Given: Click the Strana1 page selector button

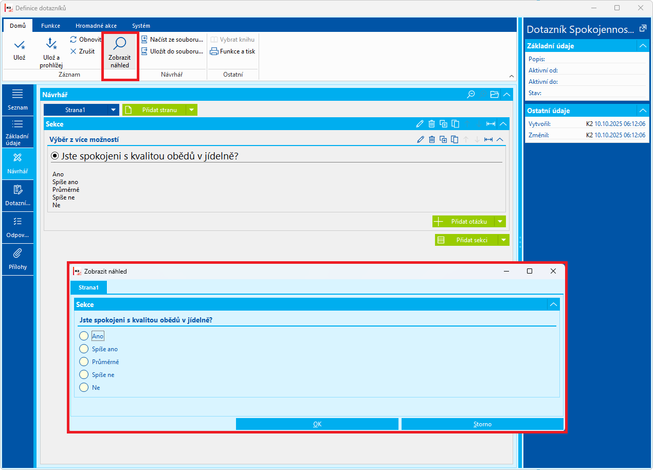Looking at the screenshot, I should 76,110.
